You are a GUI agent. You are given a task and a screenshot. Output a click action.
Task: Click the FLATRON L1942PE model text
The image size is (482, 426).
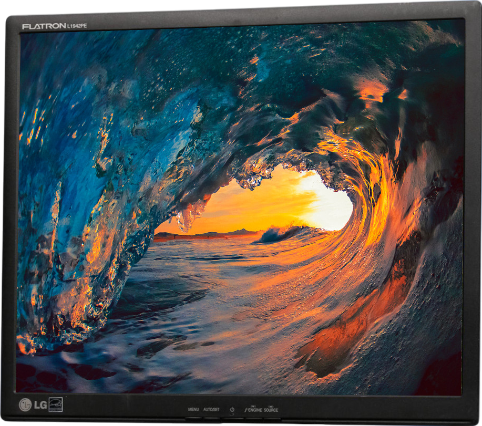(55, 26)
